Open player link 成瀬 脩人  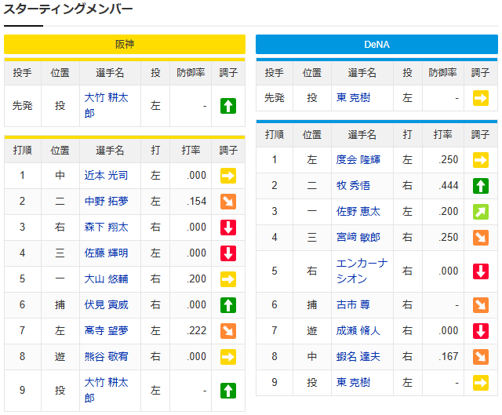[x=358, y=331]
